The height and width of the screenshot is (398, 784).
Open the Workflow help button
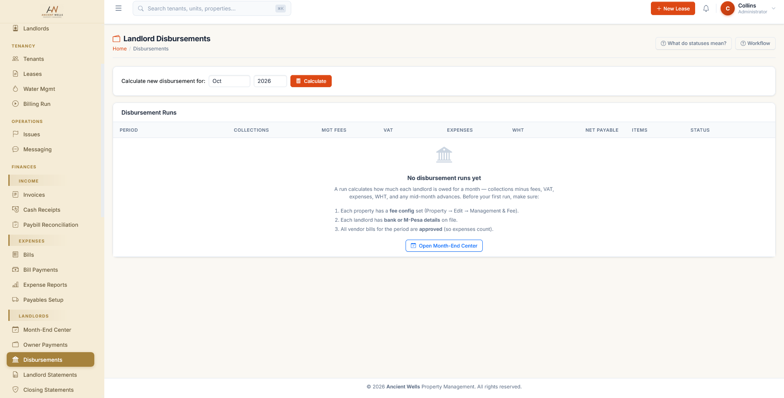pos(755,43)
